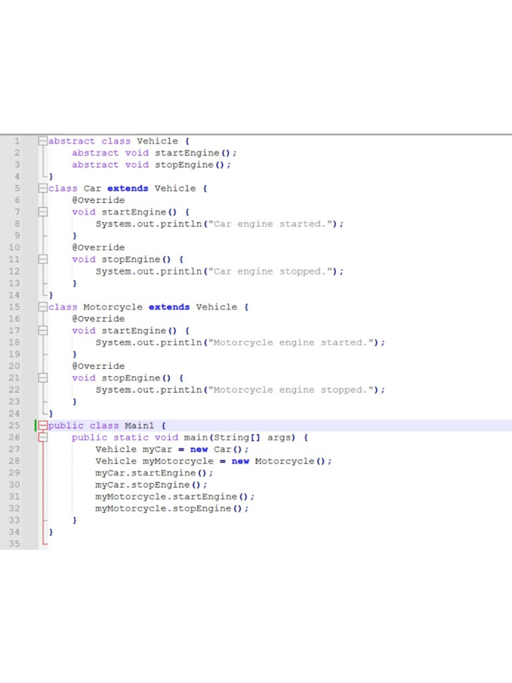Click the @Override annotation on line 6
This screenshot has height=683, width=512.
(x=99, y=200)
